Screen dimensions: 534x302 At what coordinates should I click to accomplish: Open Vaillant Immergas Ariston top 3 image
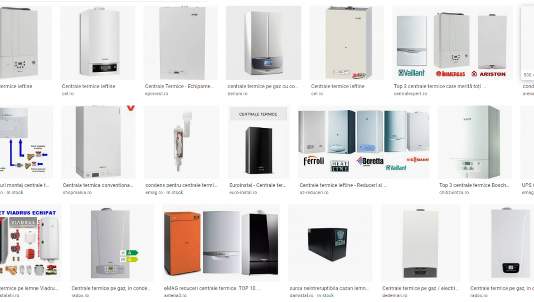(453, 43)
